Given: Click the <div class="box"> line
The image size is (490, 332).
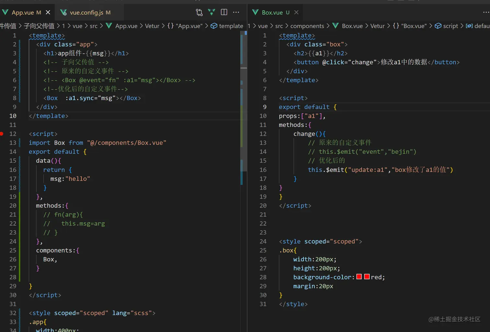Looking at the screenshot, I should coord(317,44).
